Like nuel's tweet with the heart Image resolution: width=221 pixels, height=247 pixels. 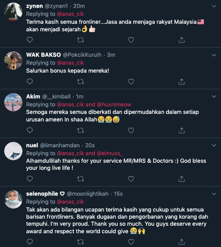pos(131,179)
